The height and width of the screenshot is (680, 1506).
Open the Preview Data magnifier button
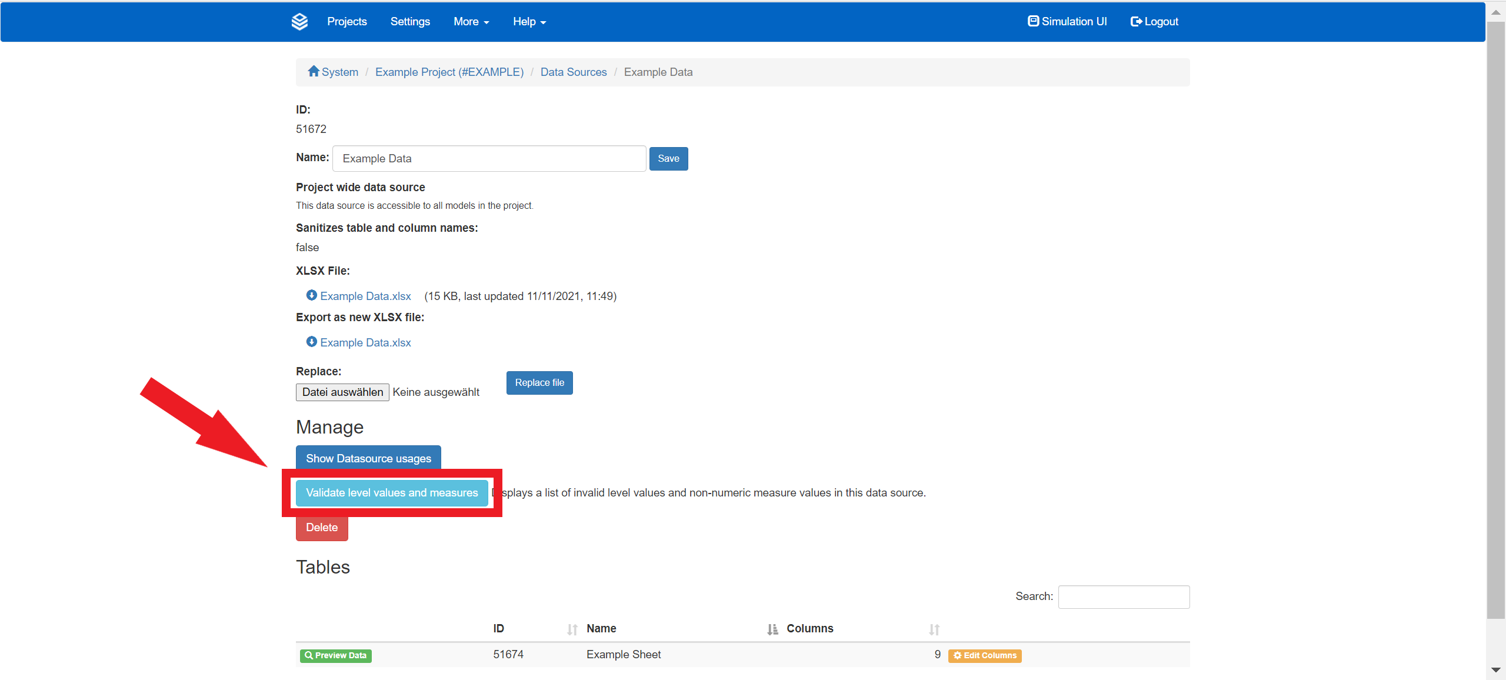pos(335,655)
